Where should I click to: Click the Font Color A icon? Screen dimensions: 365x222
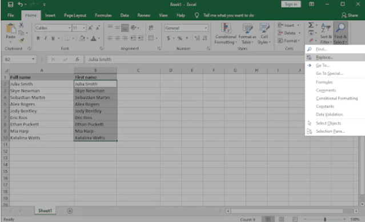[94, 38]
